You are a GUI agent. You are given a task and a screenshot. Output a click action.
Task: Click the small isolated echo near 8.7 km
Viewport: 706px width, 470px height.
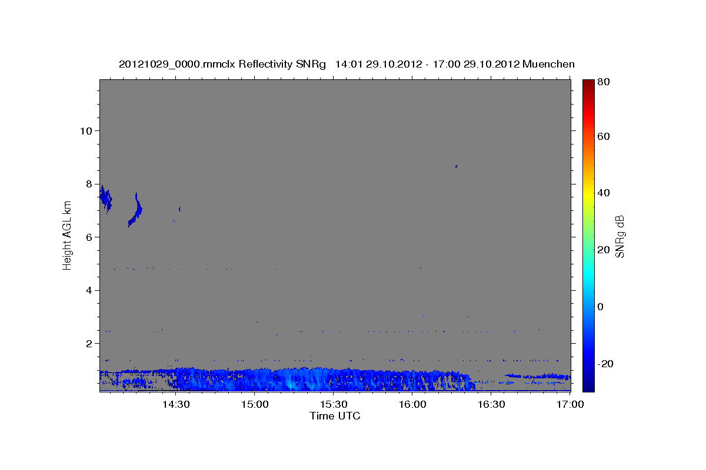tap(456, 166)
